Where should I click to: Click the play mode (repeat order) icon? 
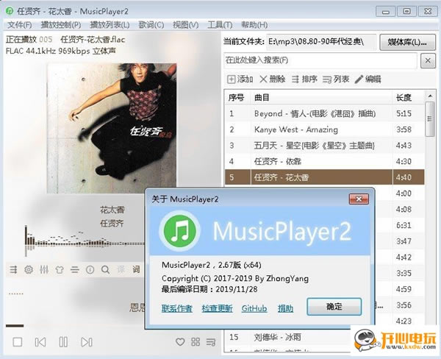tap(13, 270)
